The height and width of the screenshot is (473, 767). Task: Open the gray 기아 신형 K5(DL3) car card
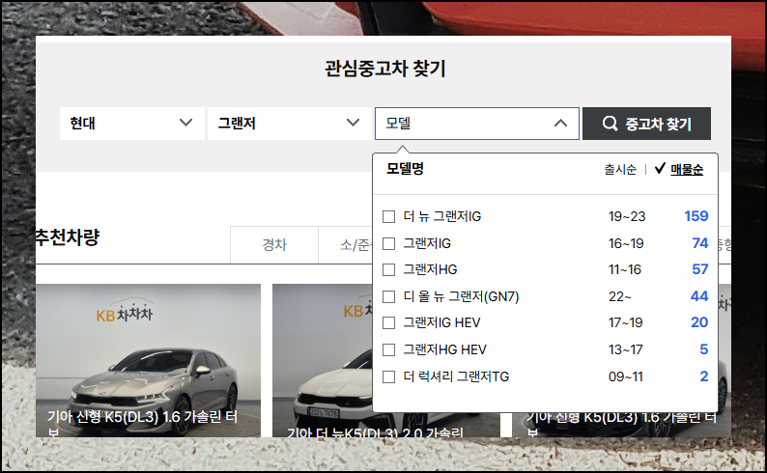point(148,361)
